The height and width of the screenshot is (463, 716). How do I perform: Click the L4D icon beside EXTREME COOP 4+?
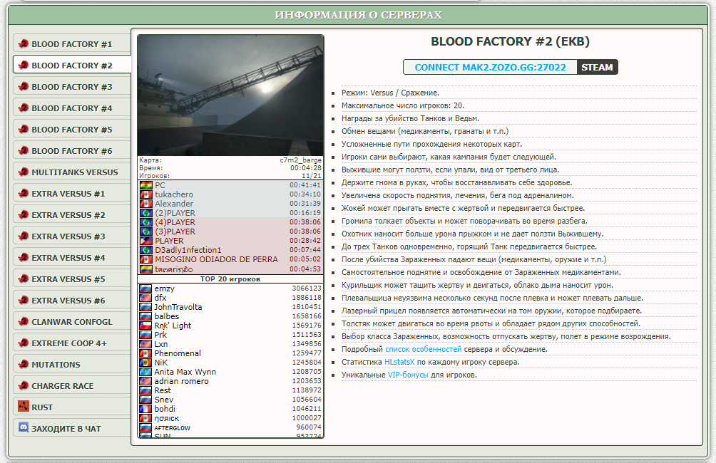[x=24, y=343]
